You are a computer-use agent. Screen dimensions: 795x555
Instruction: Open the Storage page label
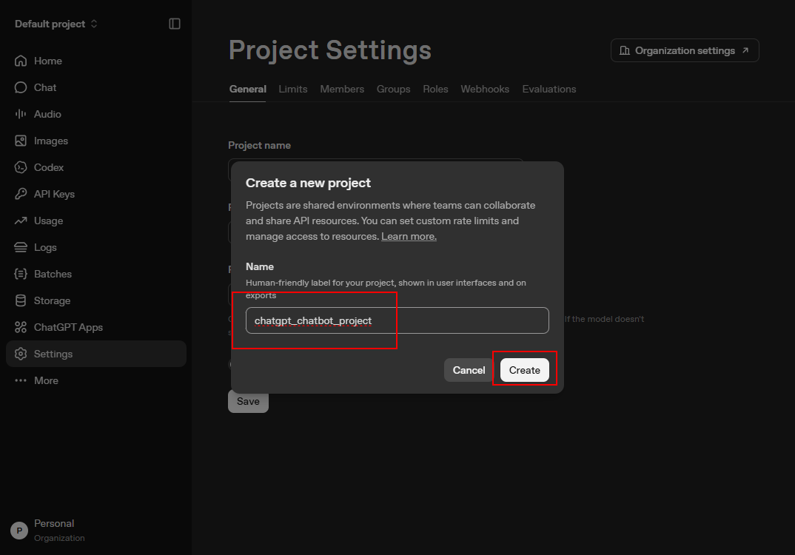53,300
